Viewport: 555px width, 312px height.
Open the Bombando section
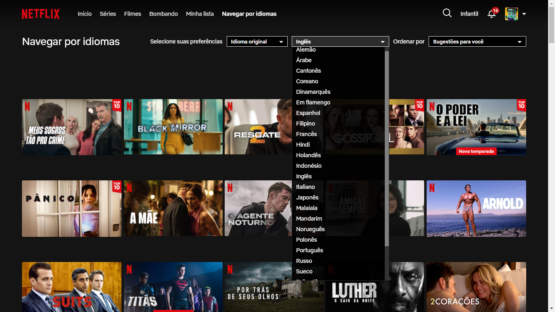[x=163, y=14]
